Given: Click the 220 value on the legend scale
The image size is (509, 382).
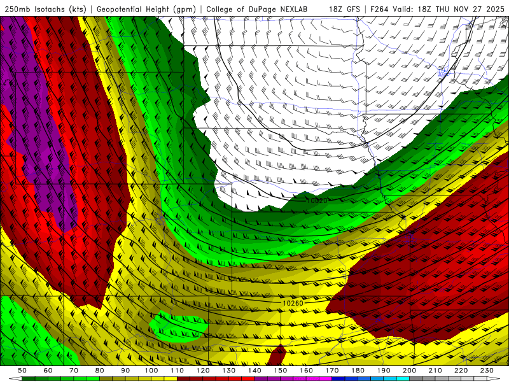Looking at the screenshot, I should (x=461, y=371).
